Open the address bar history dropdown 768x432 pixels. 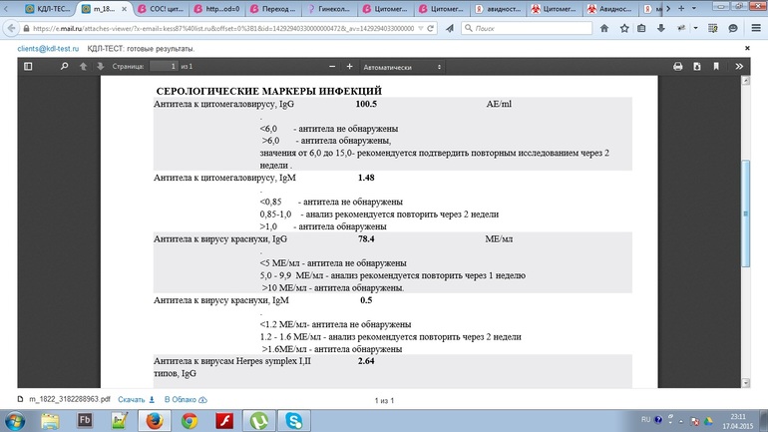coord(420,28)
